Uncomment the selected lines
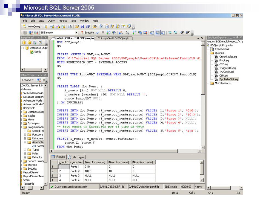263x197 pixels. click(x=175, y=33)
